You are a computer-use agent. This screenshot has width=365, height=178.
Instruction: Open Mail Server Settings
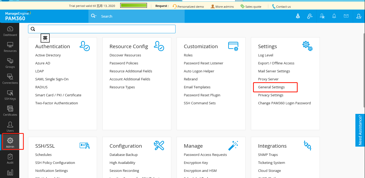point(274,71)
